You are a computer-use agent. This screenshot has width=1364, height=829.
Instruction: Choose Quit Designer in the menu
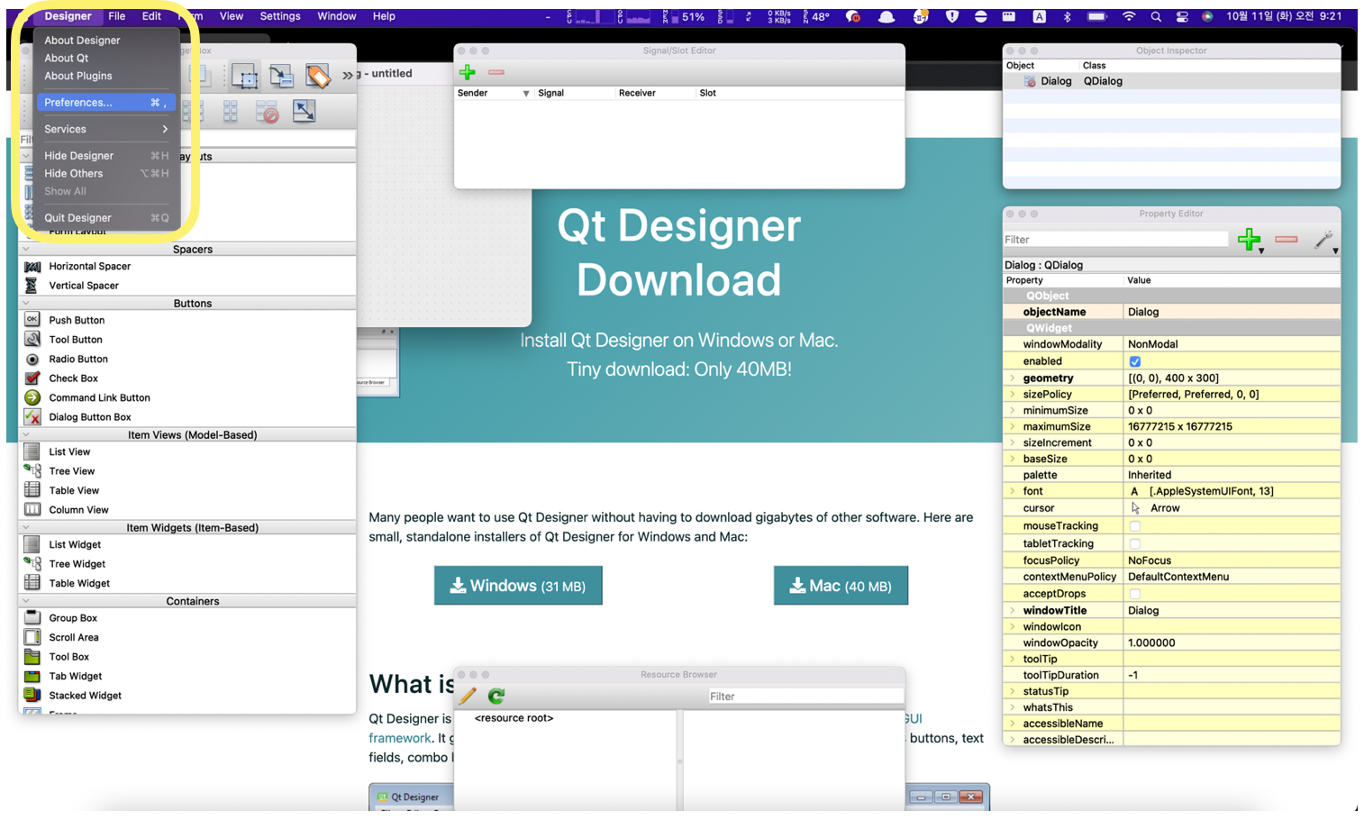click(x=106, y=218)
